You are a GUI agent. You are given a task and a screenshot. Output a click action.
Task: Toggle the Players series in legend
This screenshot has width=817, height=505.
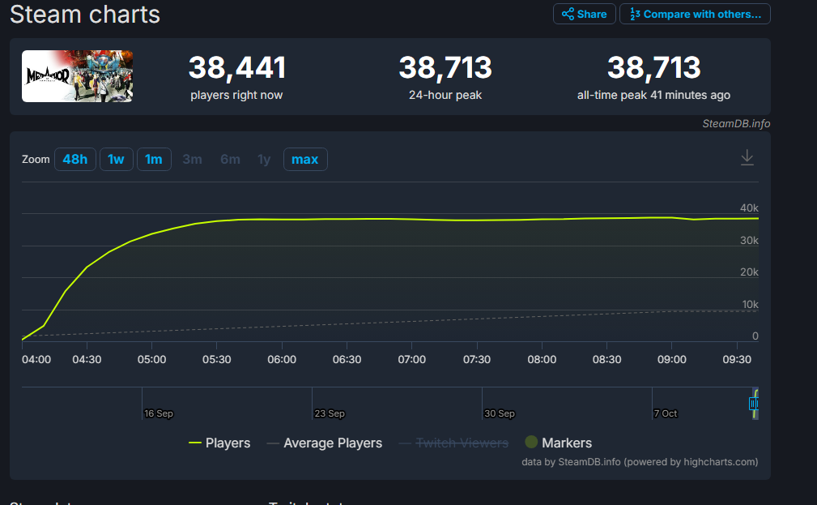(219, 443)
